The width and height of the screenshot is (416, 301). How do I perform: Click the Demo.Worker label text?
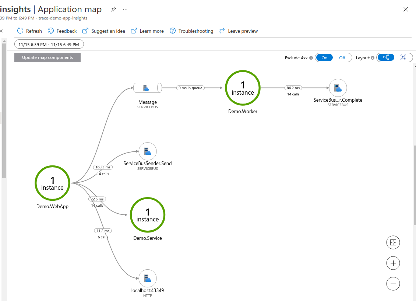tap(243, 112)
